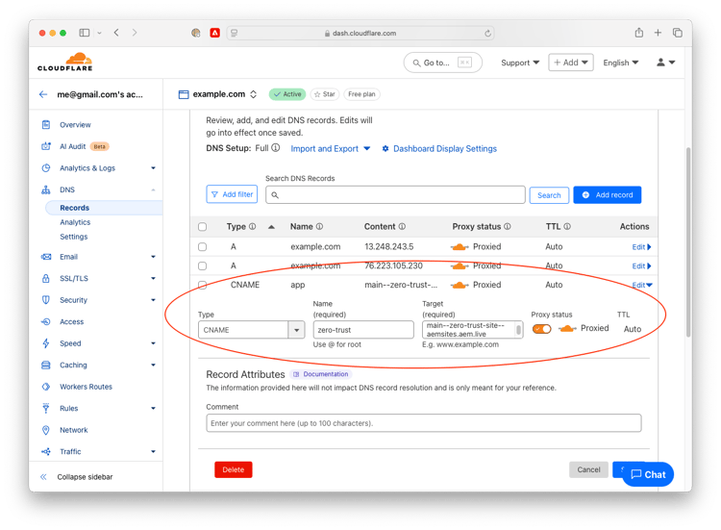Toggle the Proxy status switch off
The width and height of the screenshot is (721, 530).
pos(541,329)
